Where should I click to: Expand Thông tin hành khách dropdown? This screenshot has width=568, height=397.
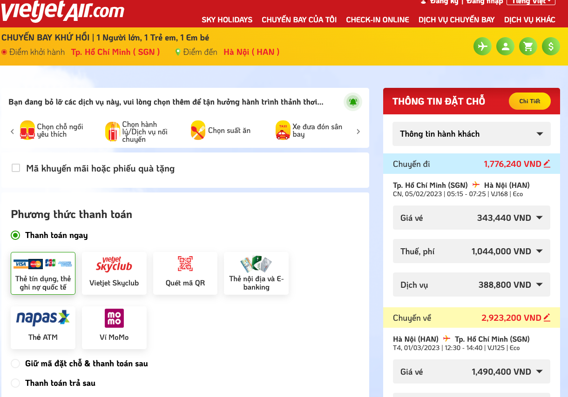point(471,134)
